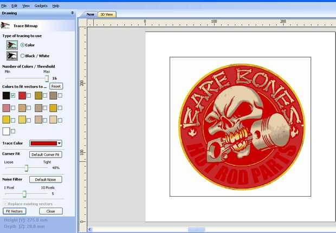Check the checkbox beside the red swatch
Viewport: 336px width, 233px height.
coord(29,95)
